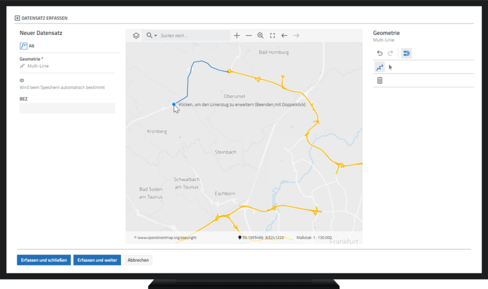Click the A6 layer icon
Image resolution: width=488 pixels, height=289 pixels.
pyautogui.click(x=23, y=46)
